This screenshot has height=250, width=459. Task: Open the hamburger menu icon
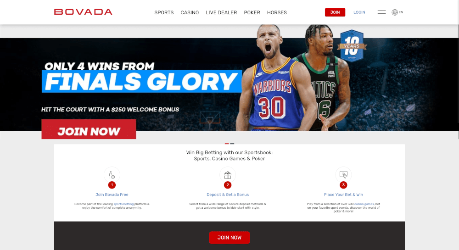[x=381, y=12]
